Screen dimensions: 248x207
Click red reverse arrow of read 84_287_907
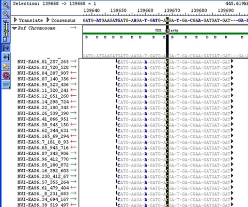pyautogui.click(x=73, y=72)
